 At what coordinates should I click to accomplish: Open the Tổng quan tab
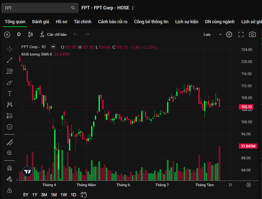15,22
